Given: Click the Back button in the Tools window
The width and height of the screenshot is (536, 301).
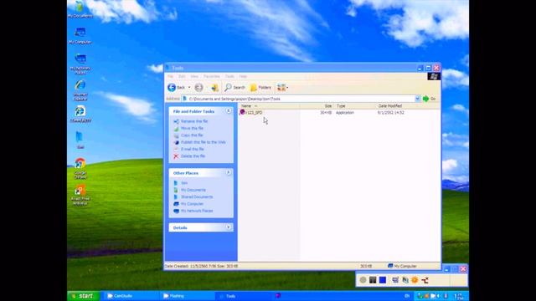Looking at the screenshot, I should tap(177, 87).
